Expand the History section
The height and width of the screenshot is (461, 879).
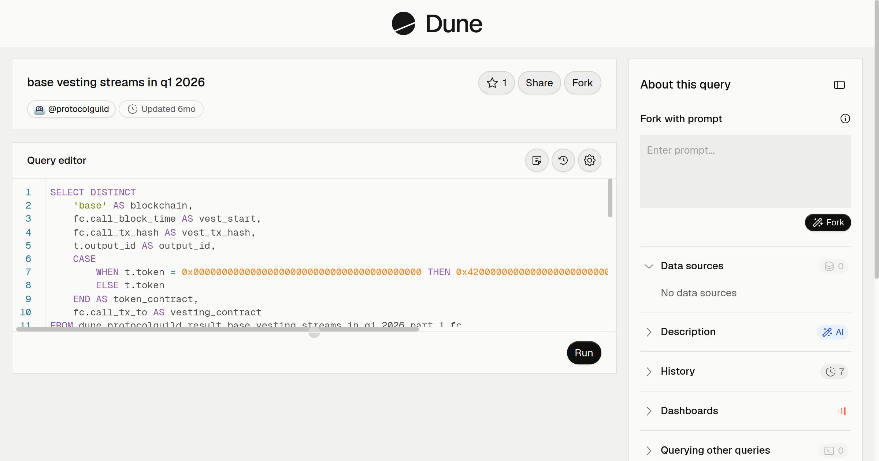tap(649, 371)
